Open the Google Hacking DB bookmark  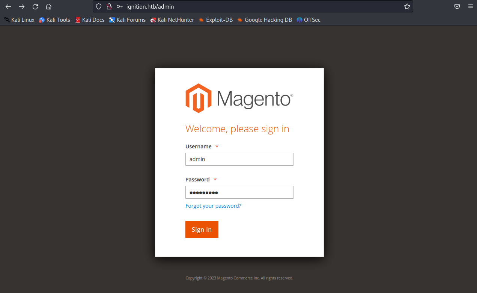click(265, 20)
